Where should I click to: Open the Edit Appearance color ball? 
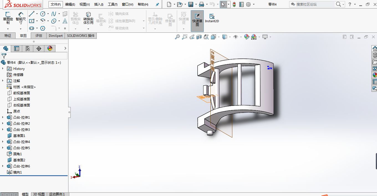coord(246,37)
